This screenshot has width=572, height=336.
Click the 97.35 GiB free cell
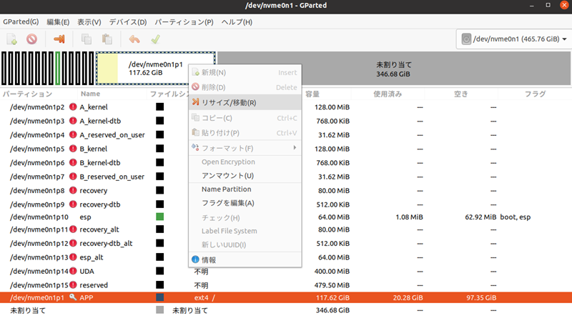pos(481,297)
